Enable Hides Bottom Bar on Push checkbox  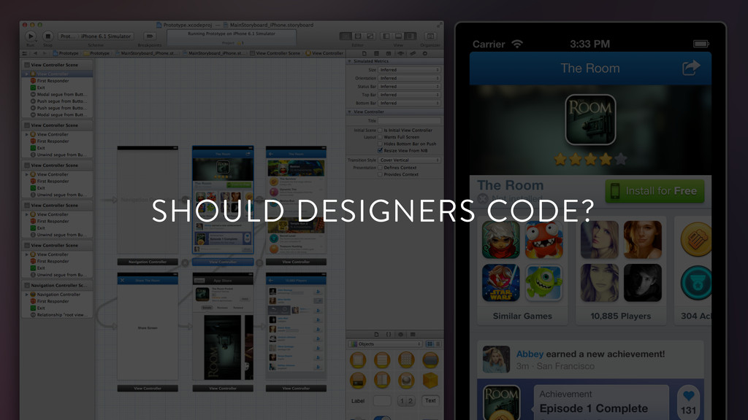pyautogui.click(x=380, y=144)
